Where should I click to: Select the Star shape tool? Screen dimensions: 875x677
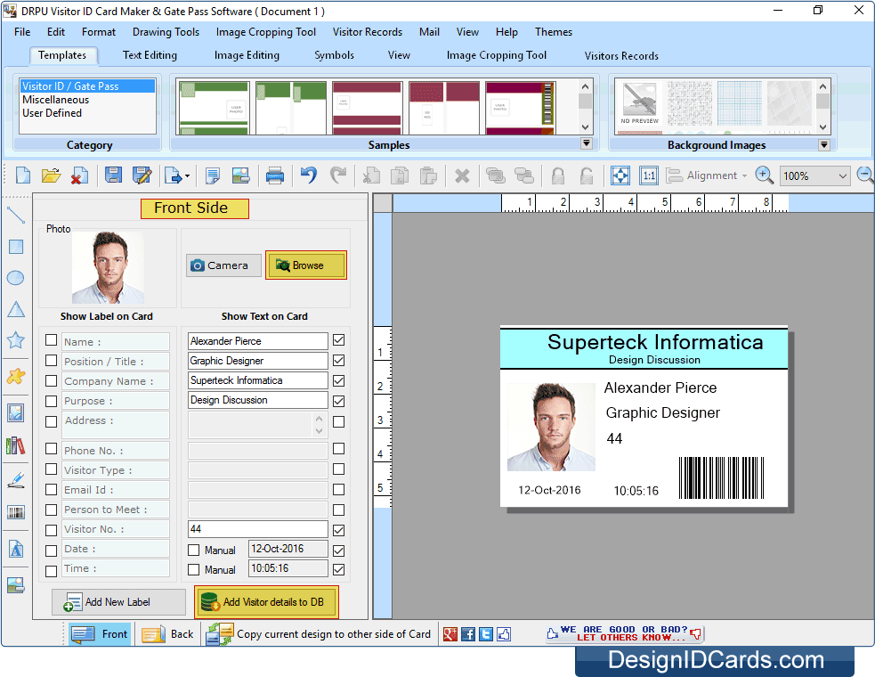coord(16,340)
